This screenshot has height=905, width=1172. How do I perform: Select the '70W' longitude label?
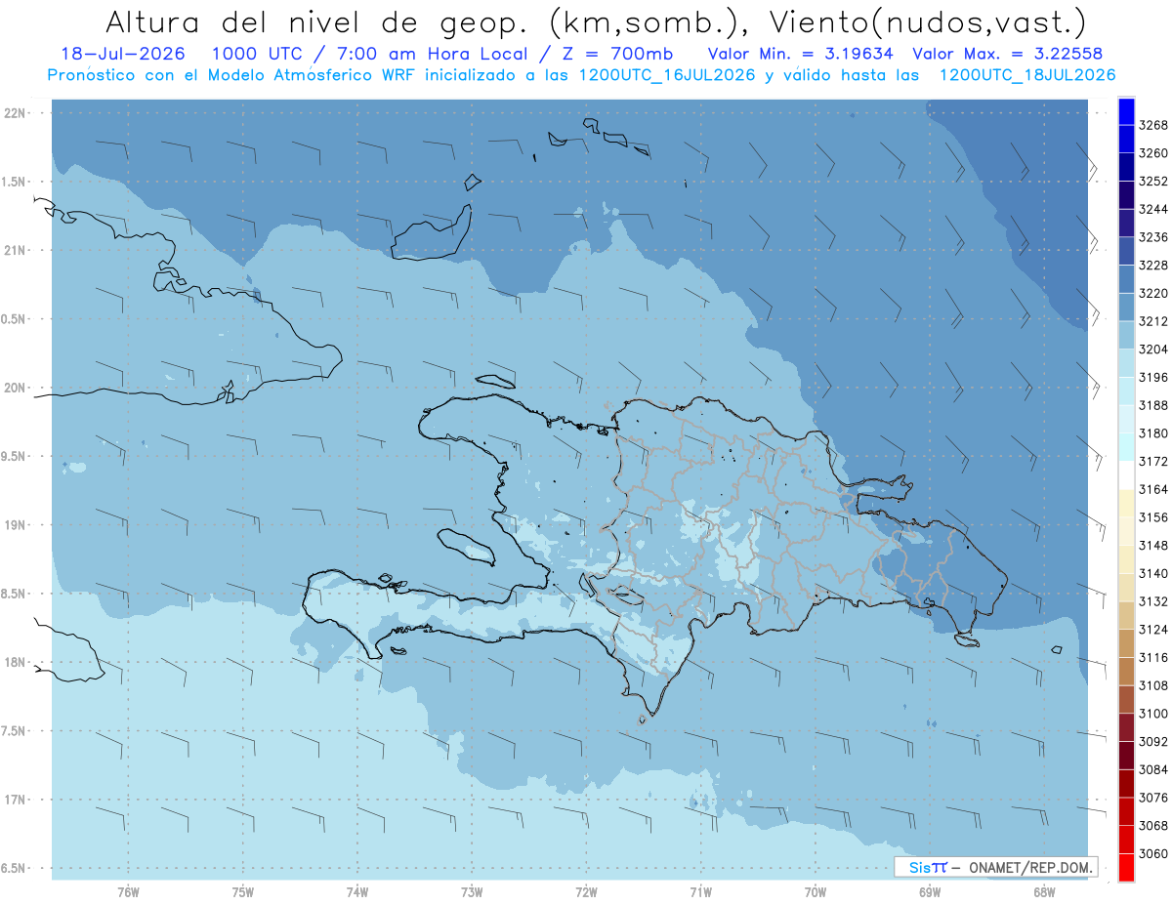coord(816,891)
